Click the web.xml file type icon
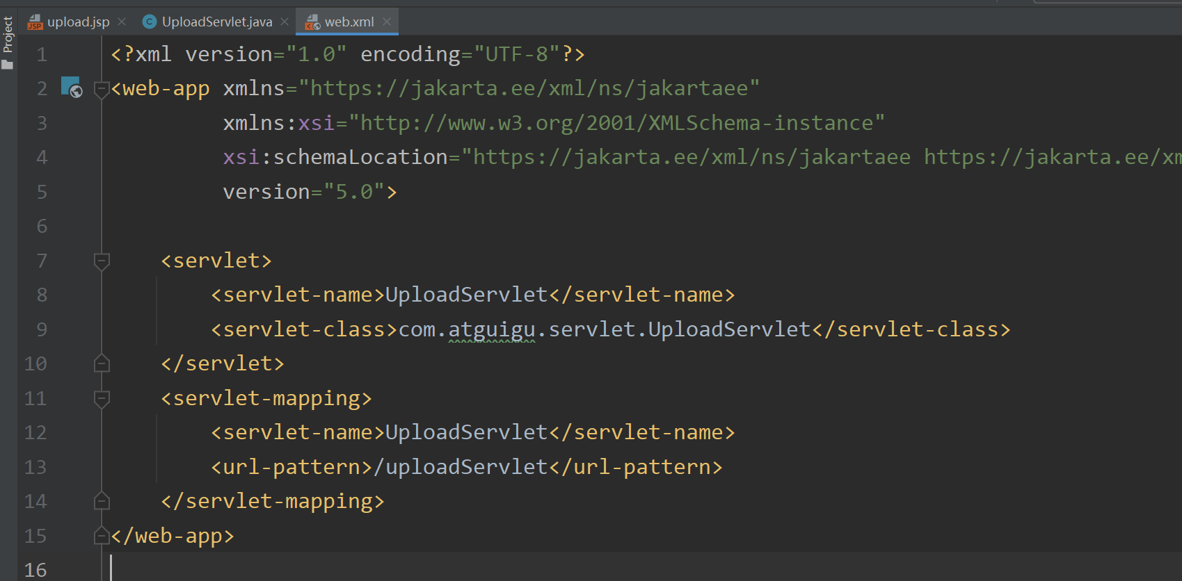The height and width of the screenshot is (581, 1182). [312, 22]
